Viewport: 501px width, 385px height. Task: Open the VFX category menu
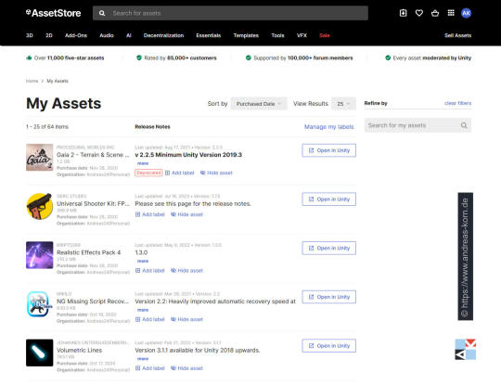pyautogui.click(x=302, y=35)
